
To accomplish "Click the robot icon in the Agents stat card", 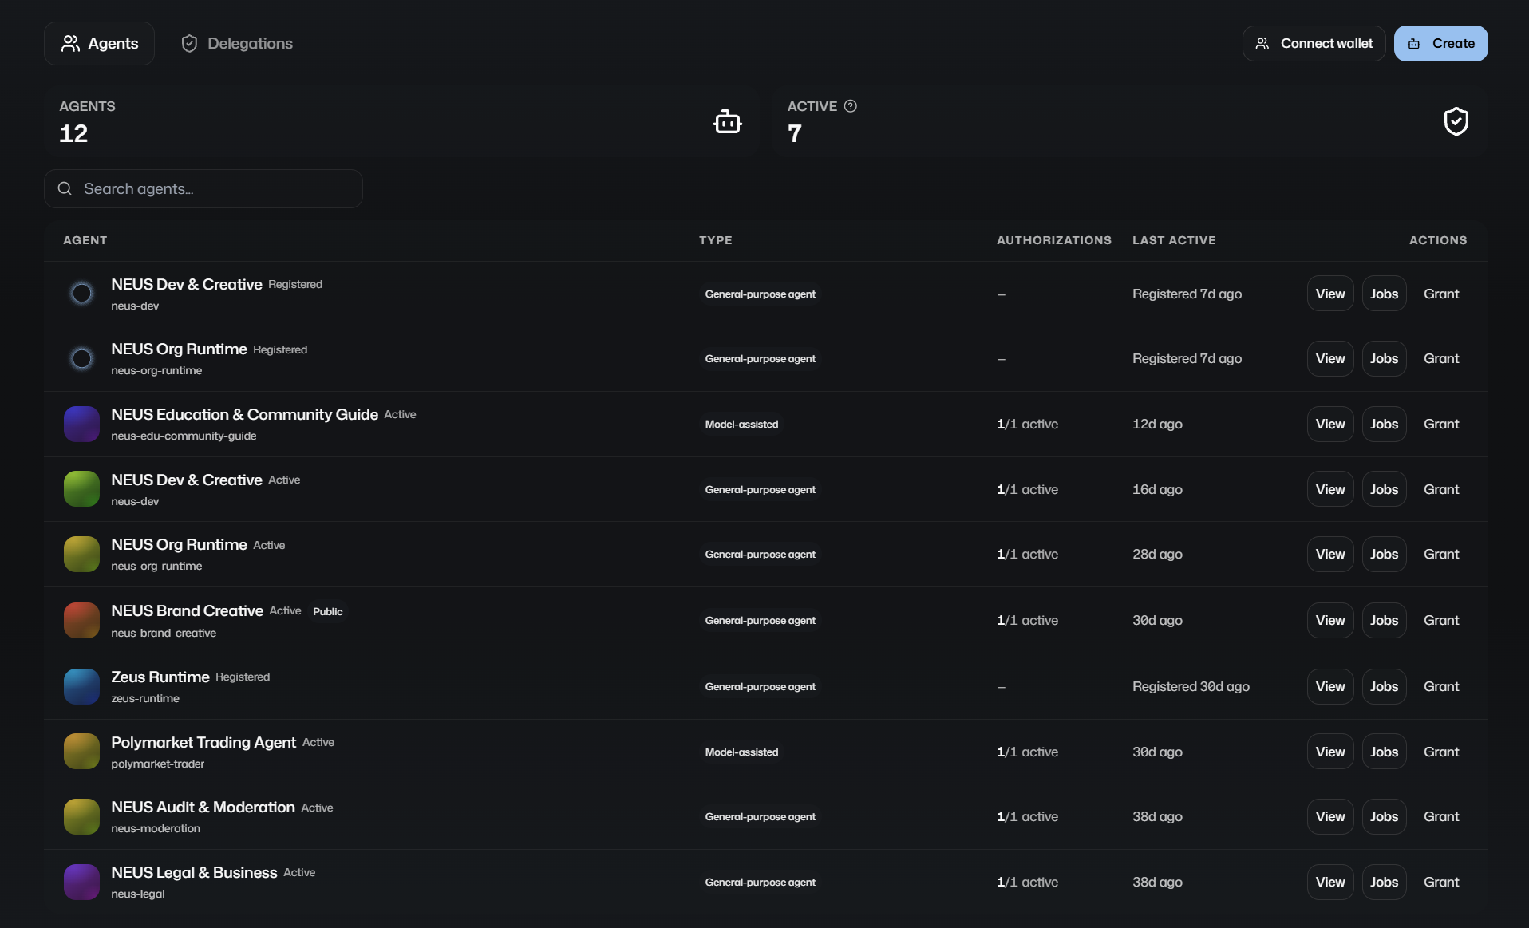I will pos(727,121).
